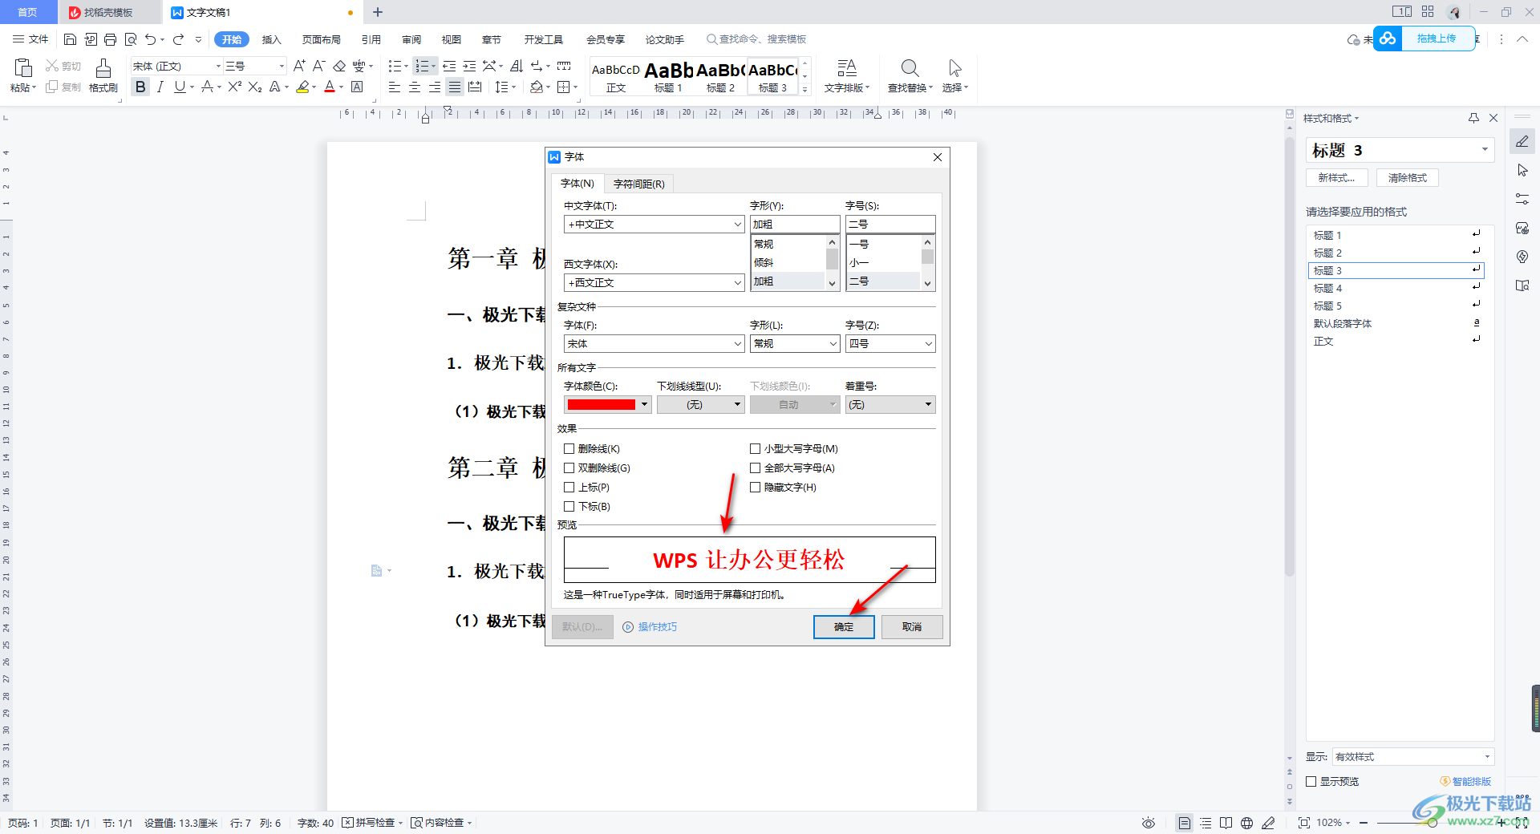Image resolution: width=1540 pixels, height=834 pixels.
Task: Click the Clear Format button
Action: pos(1408,178)
